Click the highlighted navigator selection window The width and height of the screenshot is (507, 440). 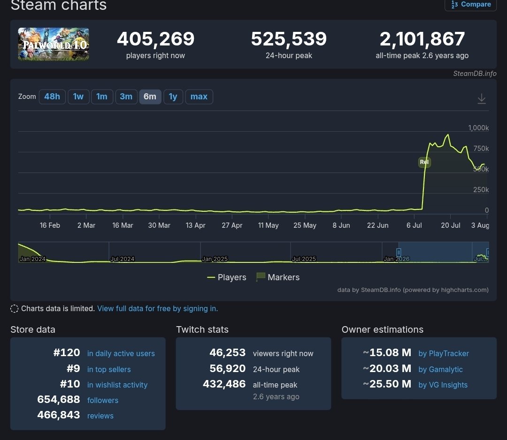443,252
